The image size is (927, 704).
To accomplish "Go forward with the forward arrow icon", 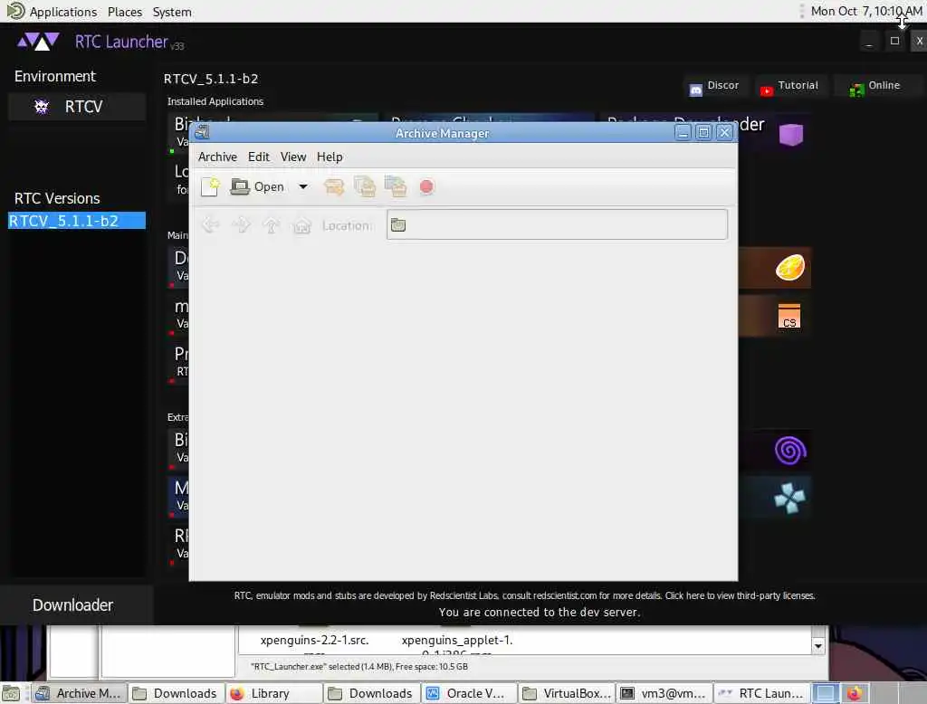I will pos(241,225).
